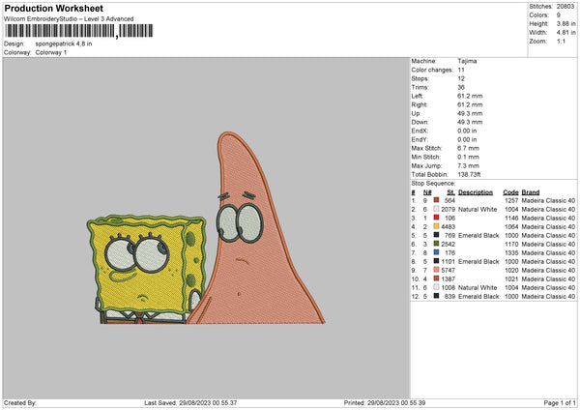580x410 pixels.
Task: Click the Min Stitch value 0.1 mm
Action: [x=468, y=157]
